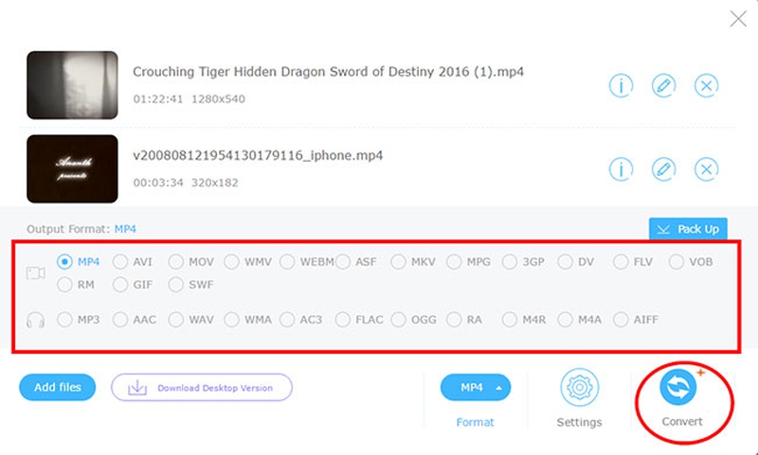The image size is (758, 455).
Task: Click the v20080812195413 iphone.mp4 file name
Action: [258, 155]
